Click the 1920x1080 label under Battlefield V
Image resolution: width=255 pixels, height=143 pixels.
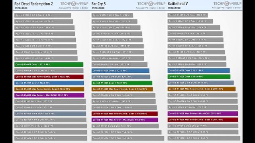174,8
